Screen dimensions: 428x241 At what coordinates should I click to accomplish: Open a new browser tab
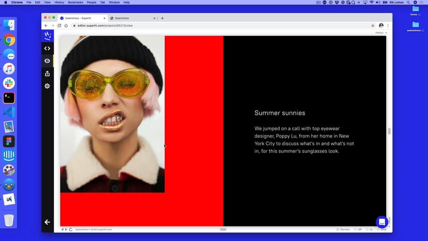click(x=162, y=18)
